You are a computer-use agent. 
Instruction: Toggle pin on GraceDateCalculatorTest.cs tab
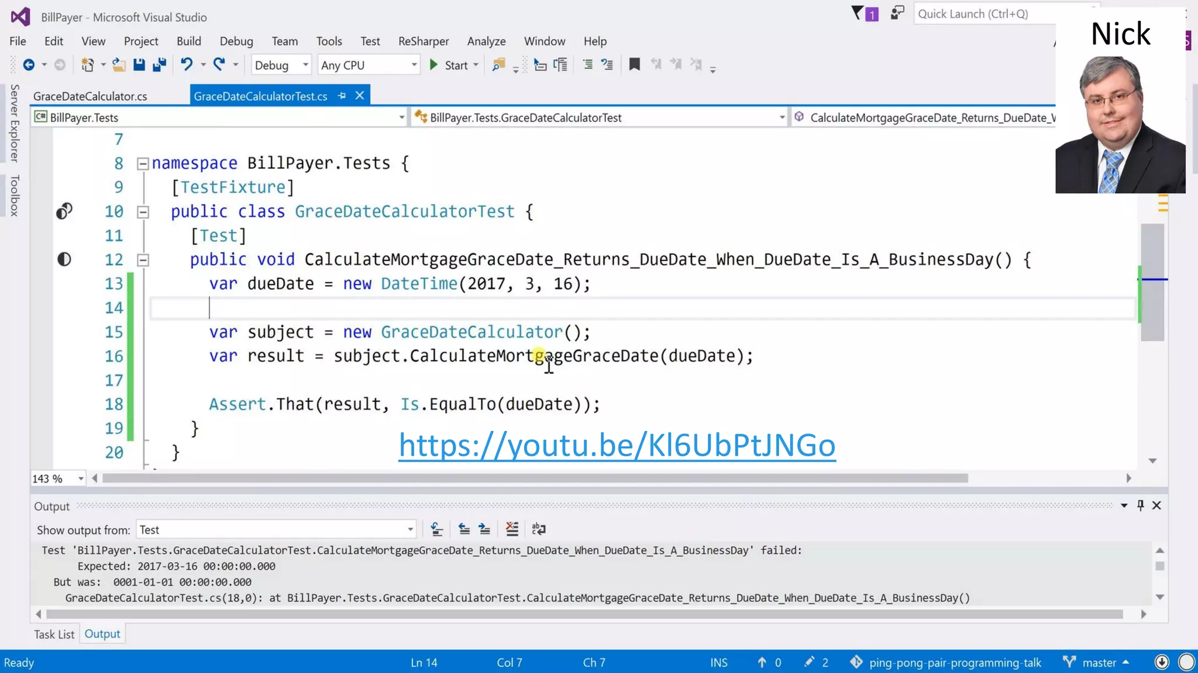(x=342, y=96)
